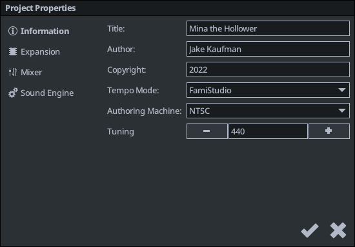The width and height of the screenshot is (355, 247).
Task: Cancel the dialog with the X icon
Action: click(x=338, y=230)
